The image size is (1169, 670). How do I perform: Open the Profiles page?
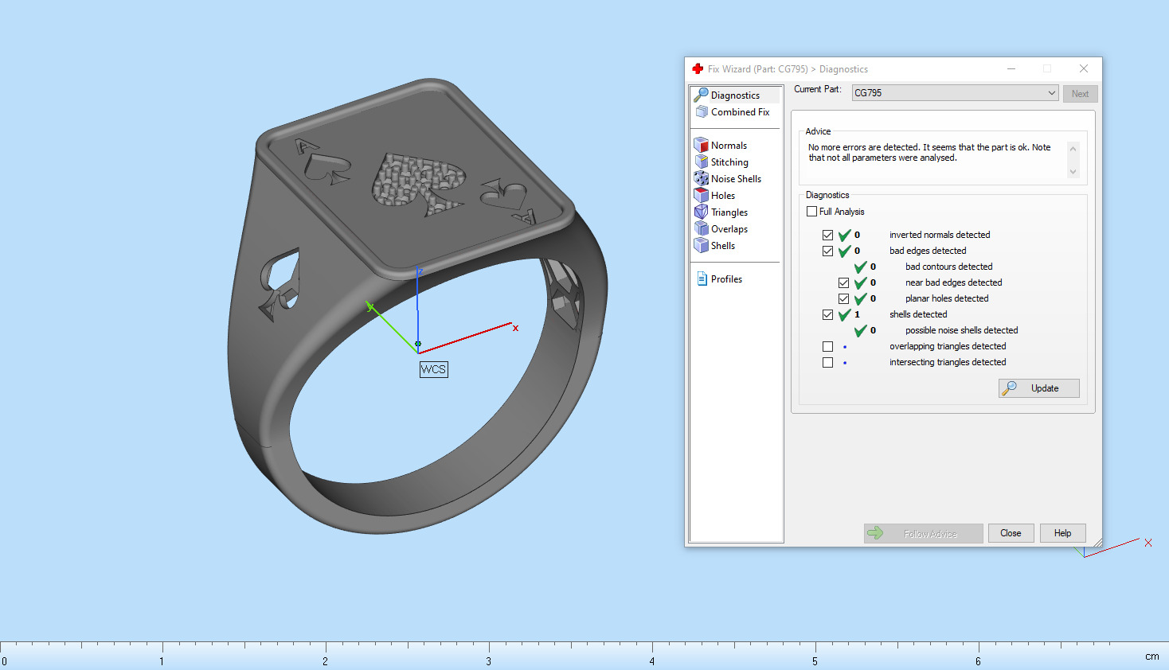click(x=726, y=279)
